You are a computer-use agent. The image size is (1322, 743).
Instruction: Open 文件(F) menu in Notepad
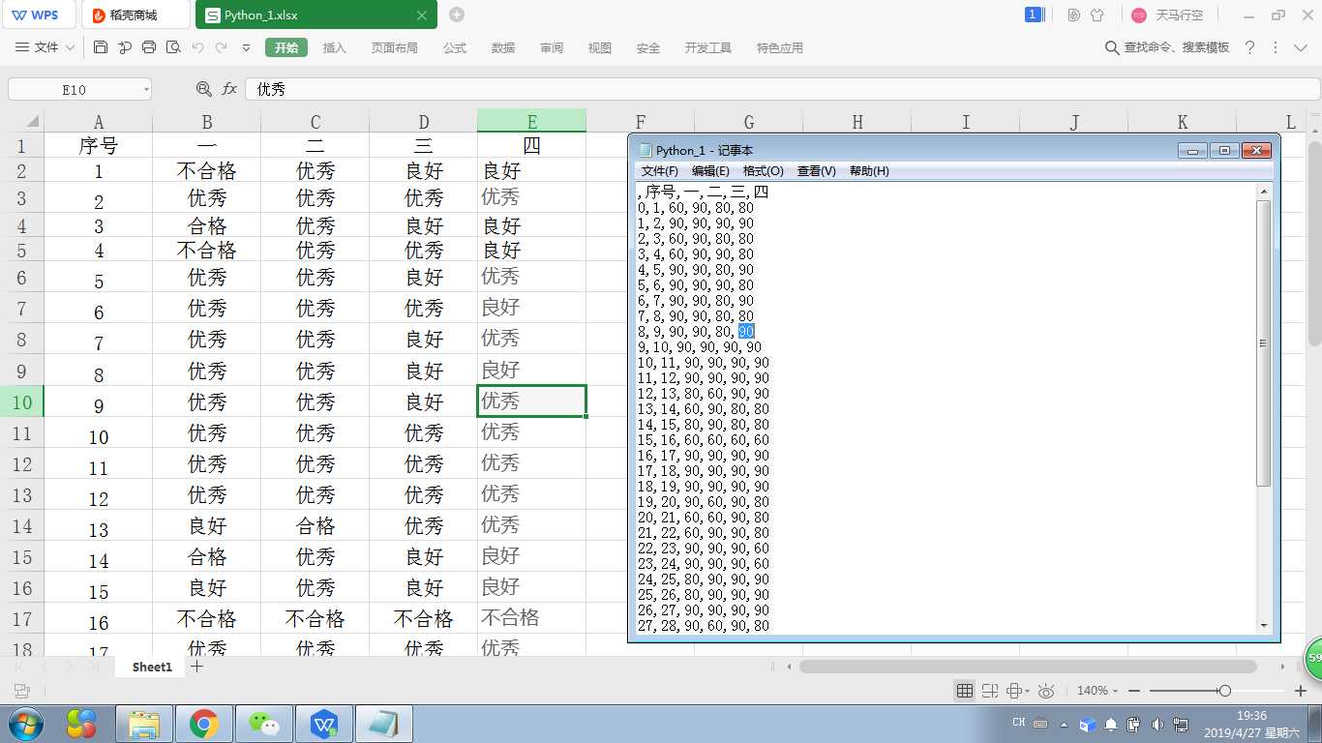tap(659, 170)
